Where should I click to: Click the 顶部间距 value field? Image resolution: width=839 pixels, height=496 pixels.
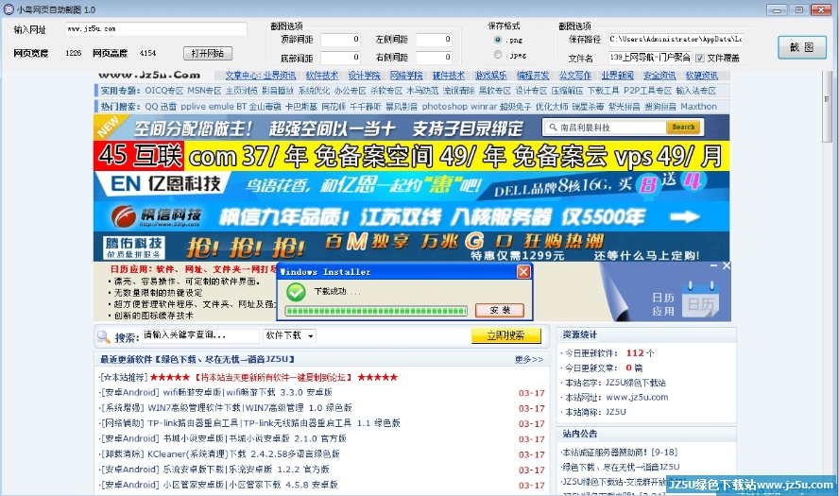[340, 40]
